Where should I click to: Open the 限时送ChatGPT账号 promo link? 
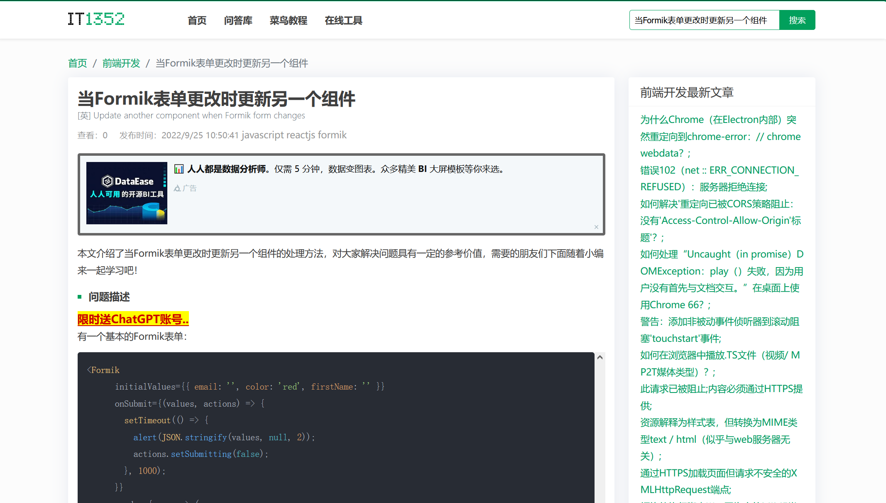133,319
